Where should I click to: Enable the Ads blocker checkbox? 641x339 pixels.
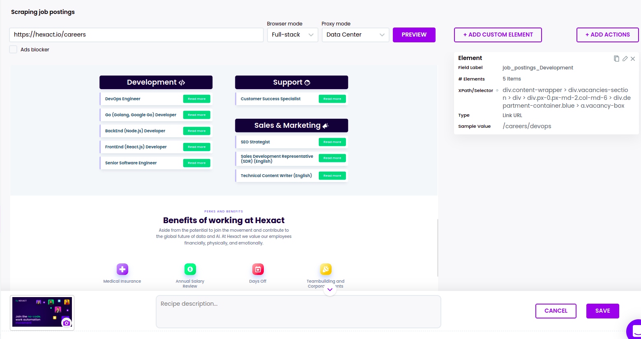coord(13,49)
